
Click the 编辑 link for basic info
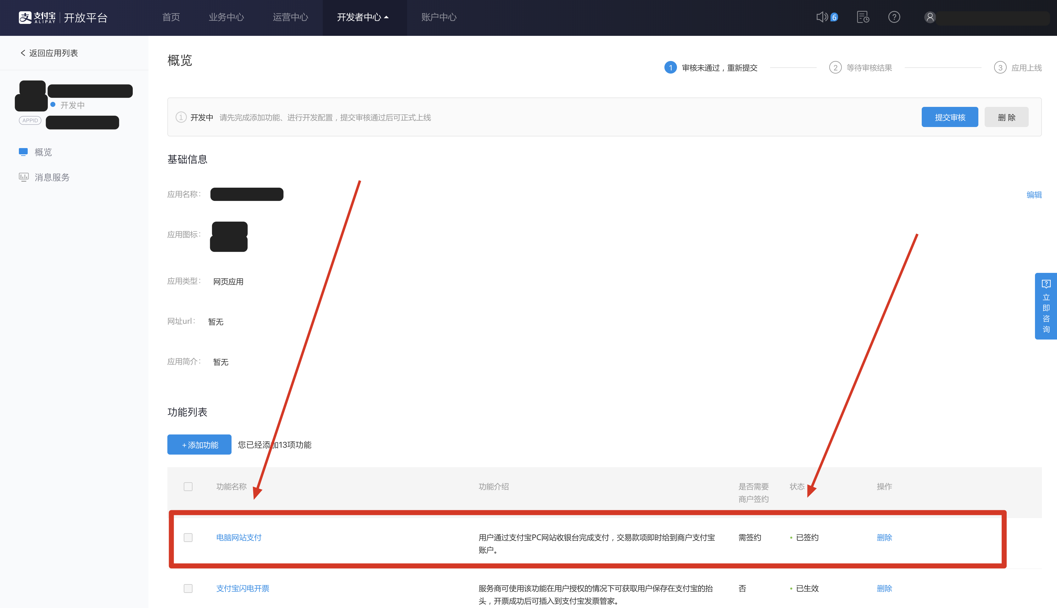coord(1034,195)
